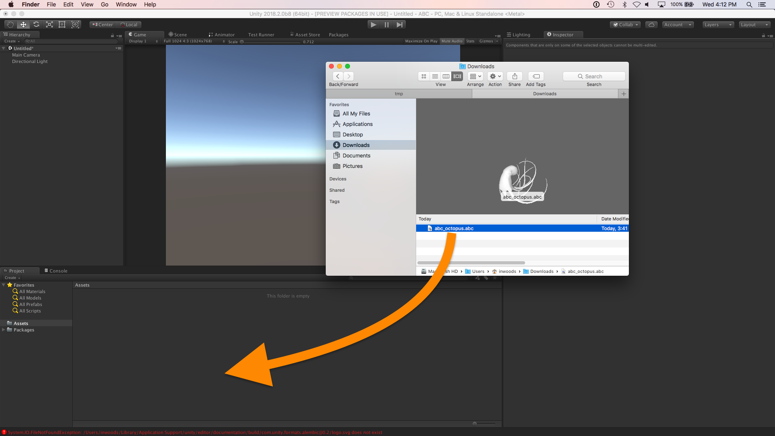Select the Step Forward playback control
Image resolution: width=775 pixels, height=436 pixels.
pyautogui.click(x=400, y=25)
